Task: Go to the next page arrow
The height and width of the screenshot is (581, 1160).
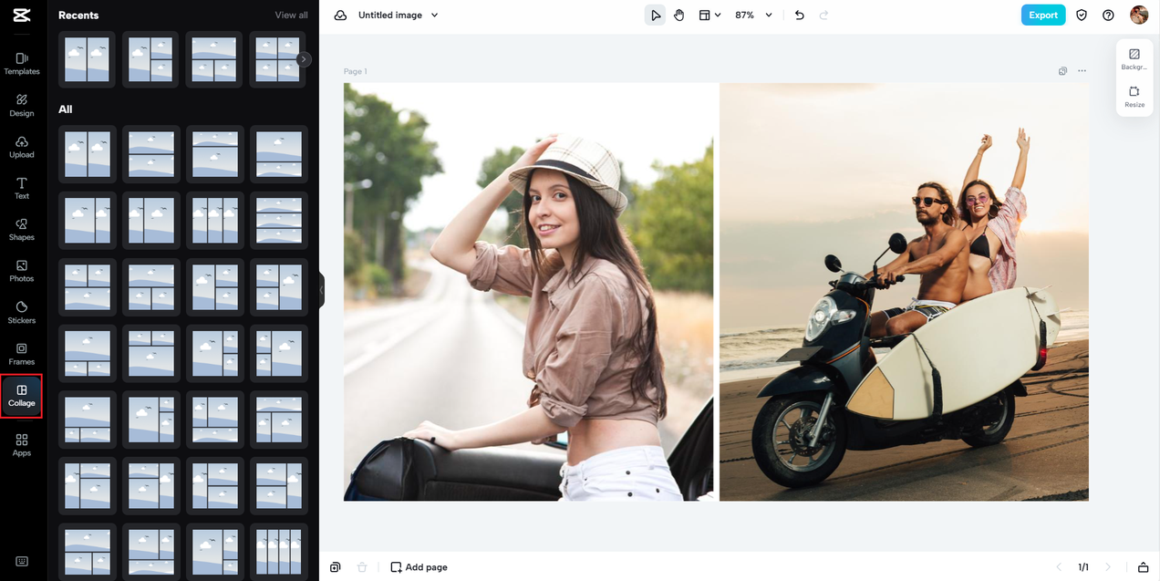Action: pos(1108,567)
